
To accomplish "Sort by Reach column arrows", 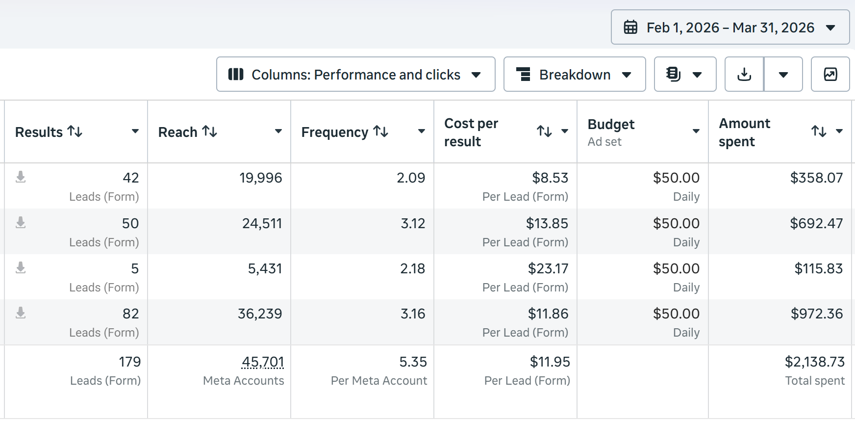I will (x=210, y=132).
